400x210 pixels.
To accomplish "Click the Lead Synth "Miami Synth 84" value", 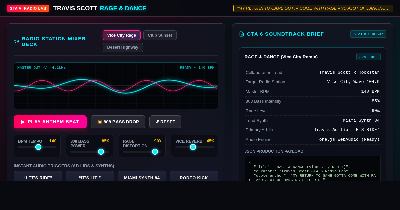I will tap(361, 121).
